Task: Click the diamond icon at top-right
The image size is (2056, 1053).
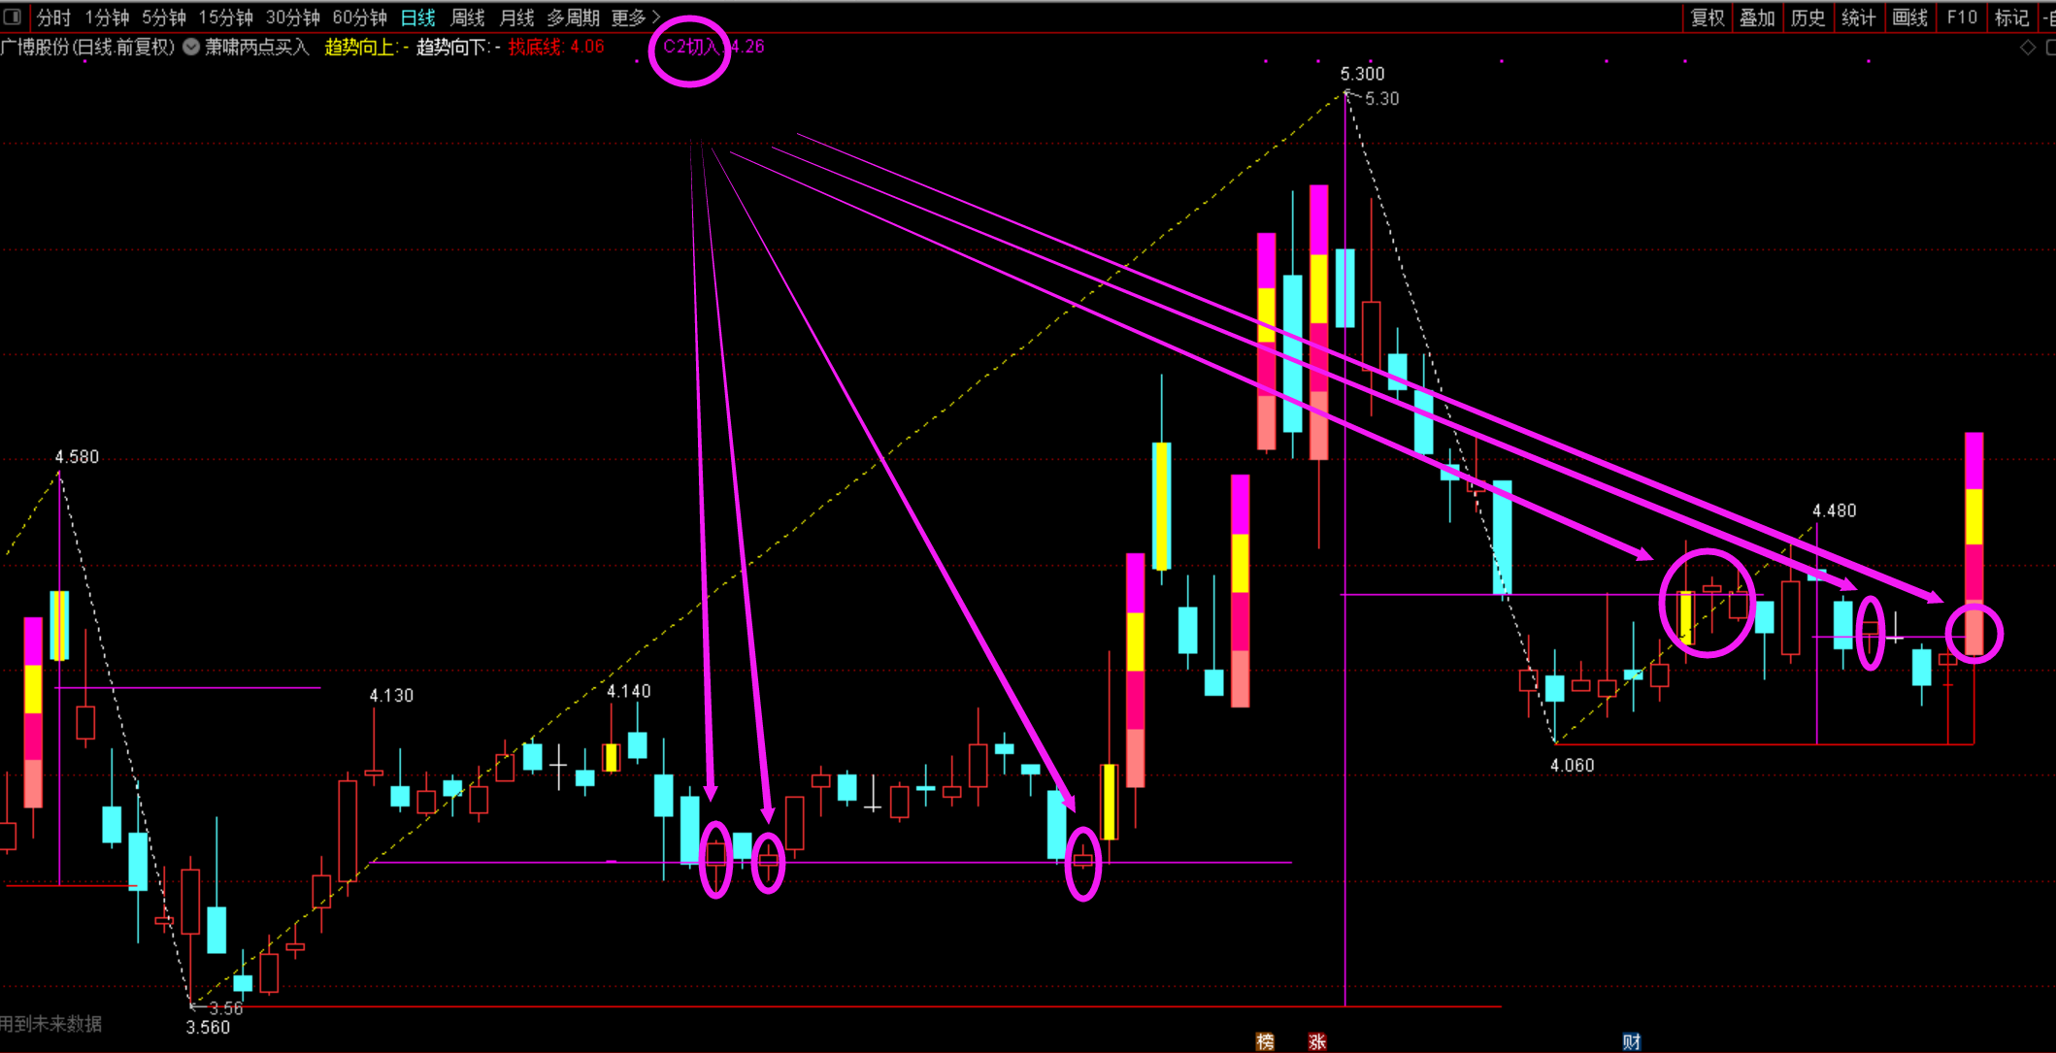Action: [2028, 47]
